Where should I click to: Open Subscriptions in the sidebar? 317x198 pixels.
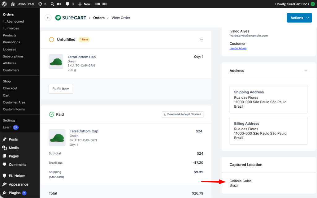[13, 56]
